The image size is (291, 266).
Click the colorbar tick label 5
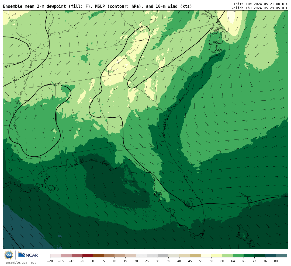(104, 261)
